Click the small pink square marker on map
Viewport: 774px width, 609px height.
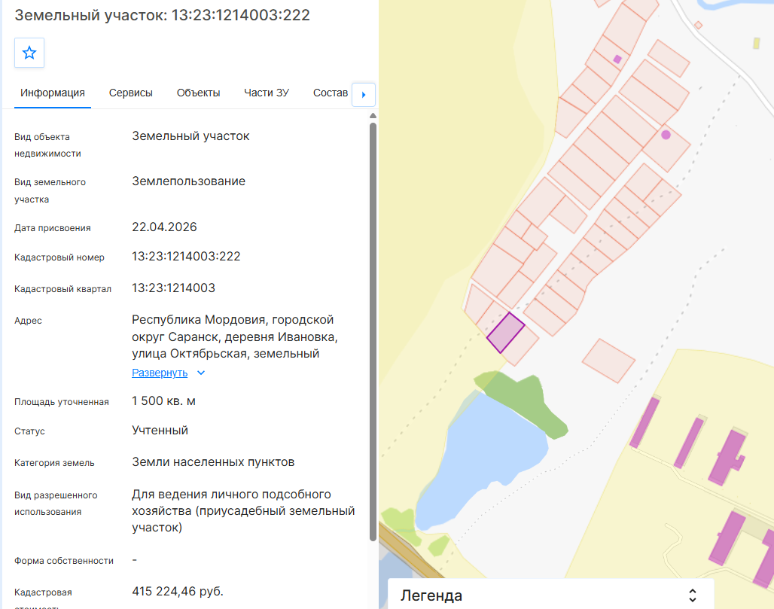click(617, 59)
